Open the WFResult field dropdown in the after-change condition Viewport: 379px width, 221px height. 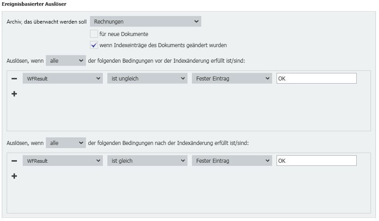[x=63, y=161]
